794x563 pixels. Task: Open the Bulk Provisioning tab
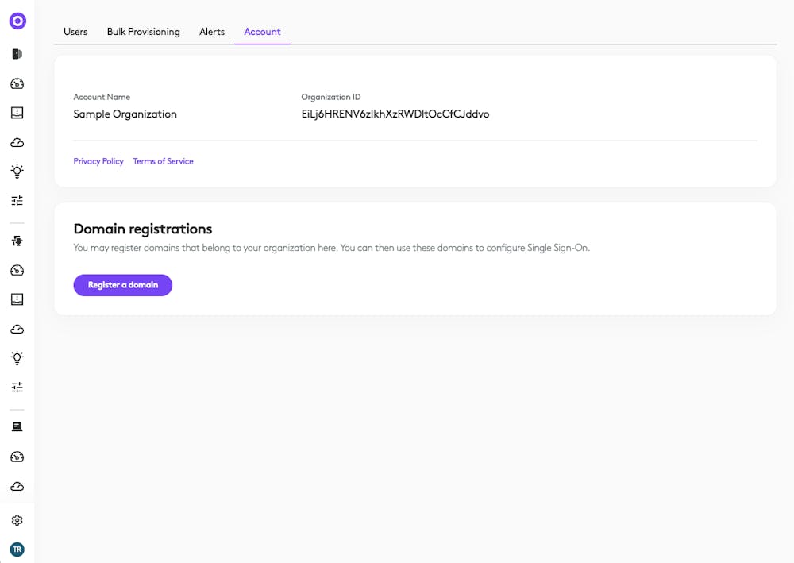pos(144,32)
